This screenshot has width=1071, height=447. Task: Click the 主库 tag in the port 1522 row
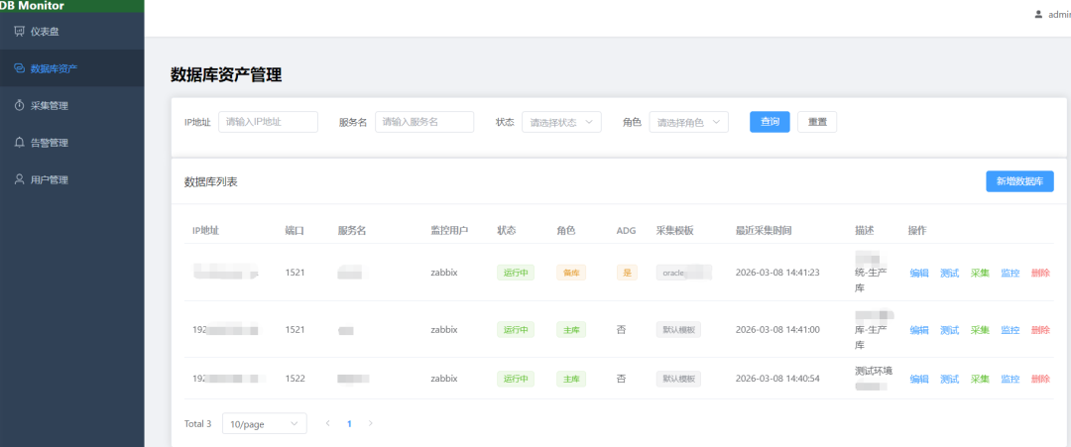[x=571, y=379]
